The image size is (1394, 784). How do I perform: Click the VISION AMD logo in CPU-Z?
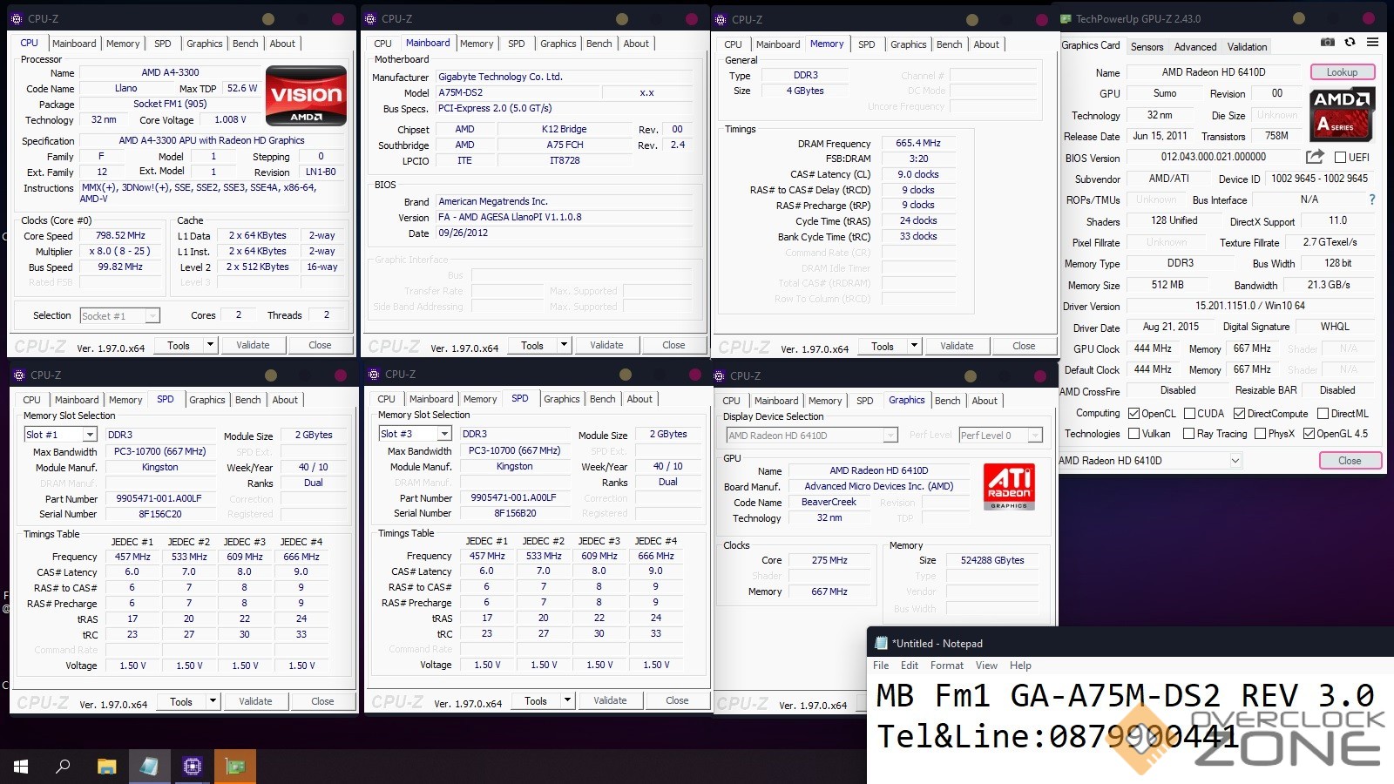click(306, 96)
